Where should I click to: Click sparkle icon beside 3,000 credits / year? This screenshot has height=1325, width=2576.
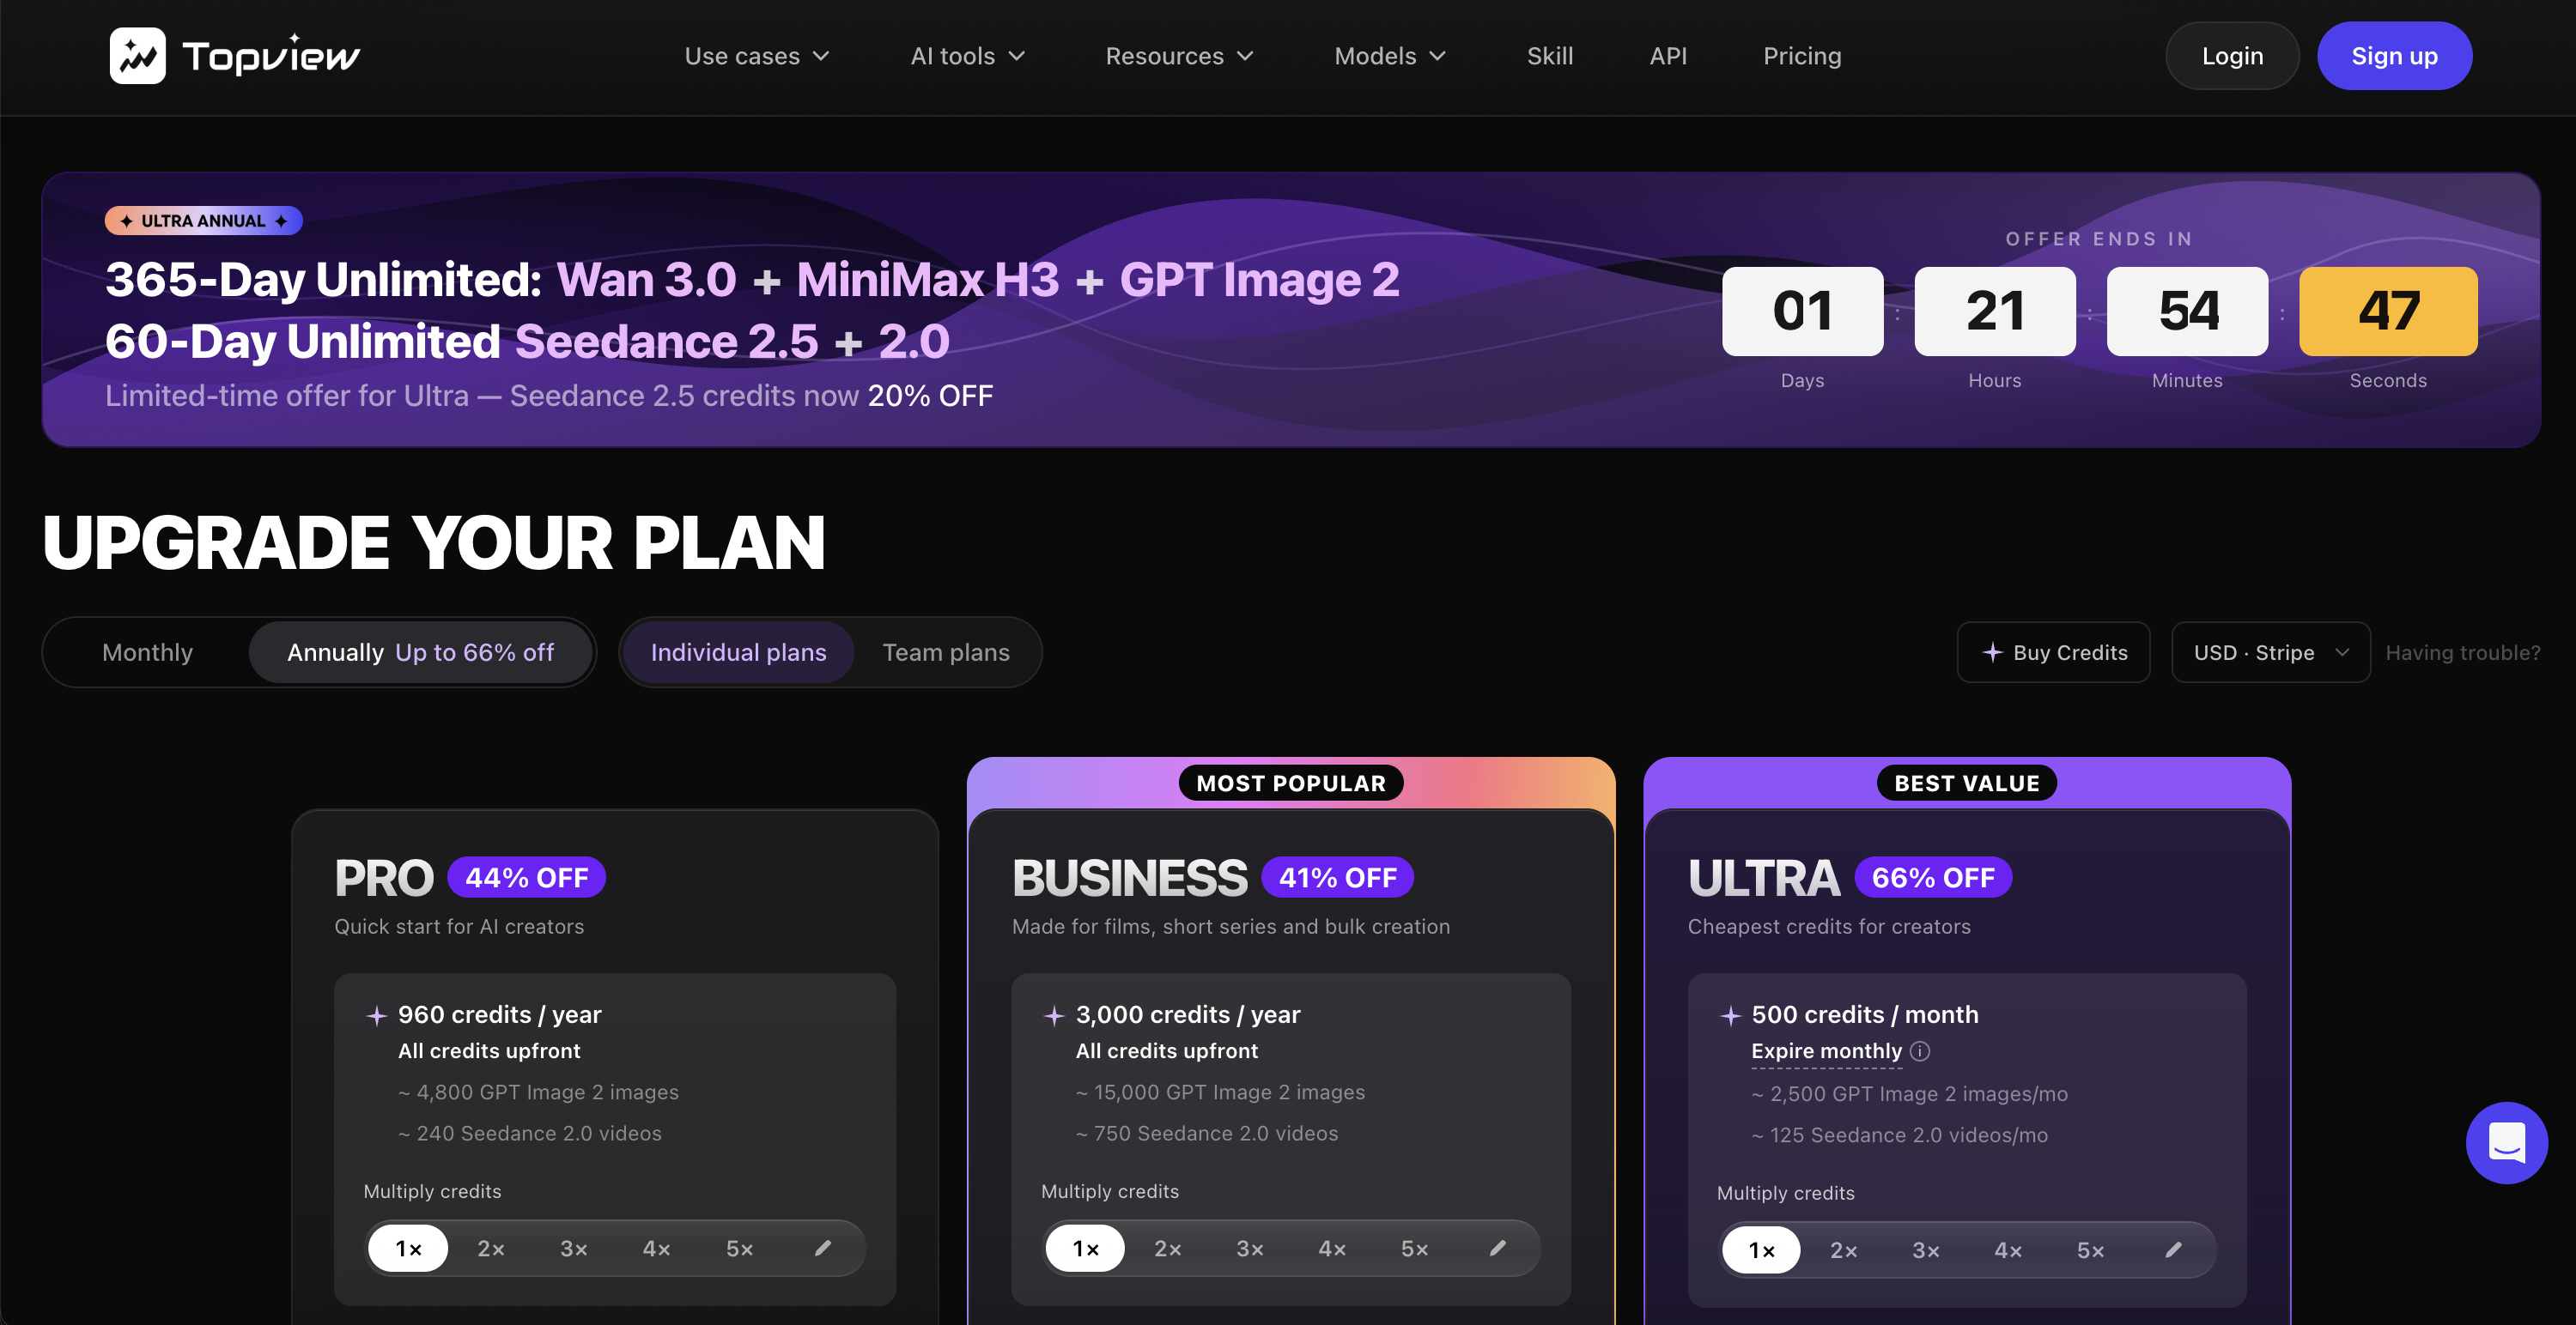pos(1053,1015)
